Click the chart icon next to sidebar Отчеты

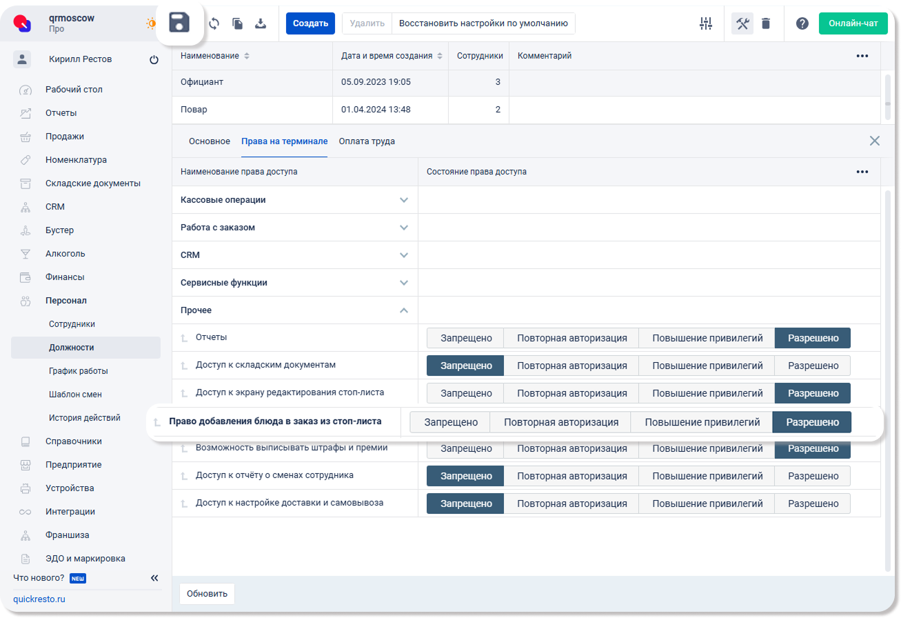point(26,113)
